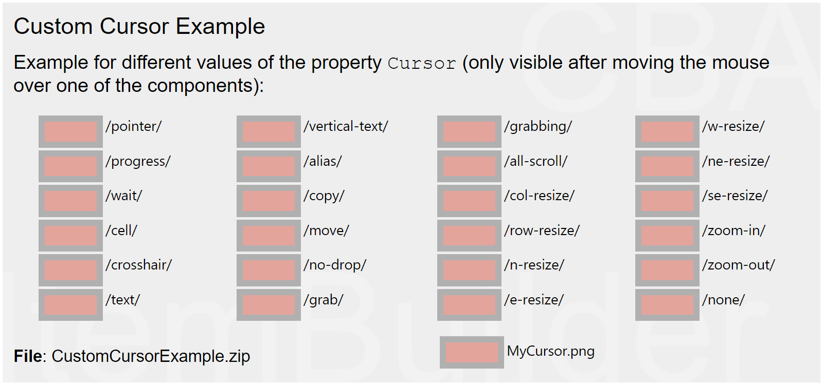This screenshot has height=385, width=823.
Task: Click the /zoom-in/ cursor box
Action: click(x=667, y=236)
